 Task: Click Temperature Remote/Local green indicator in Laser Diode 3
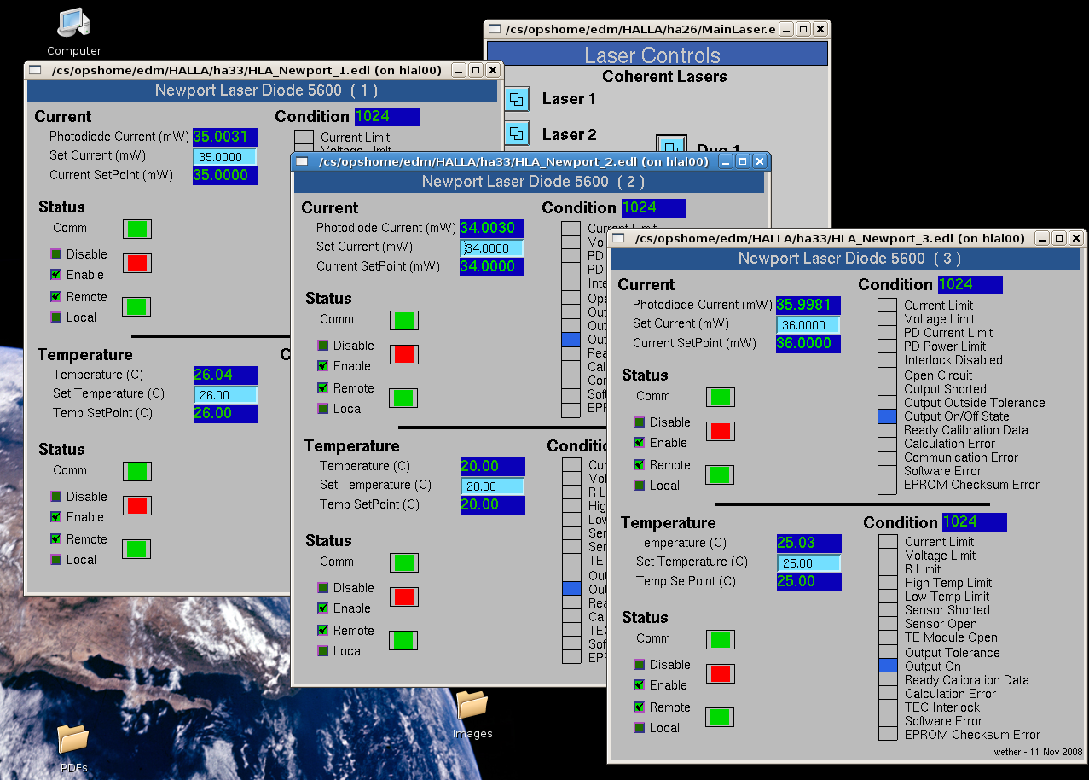click(x=721, y=717)
